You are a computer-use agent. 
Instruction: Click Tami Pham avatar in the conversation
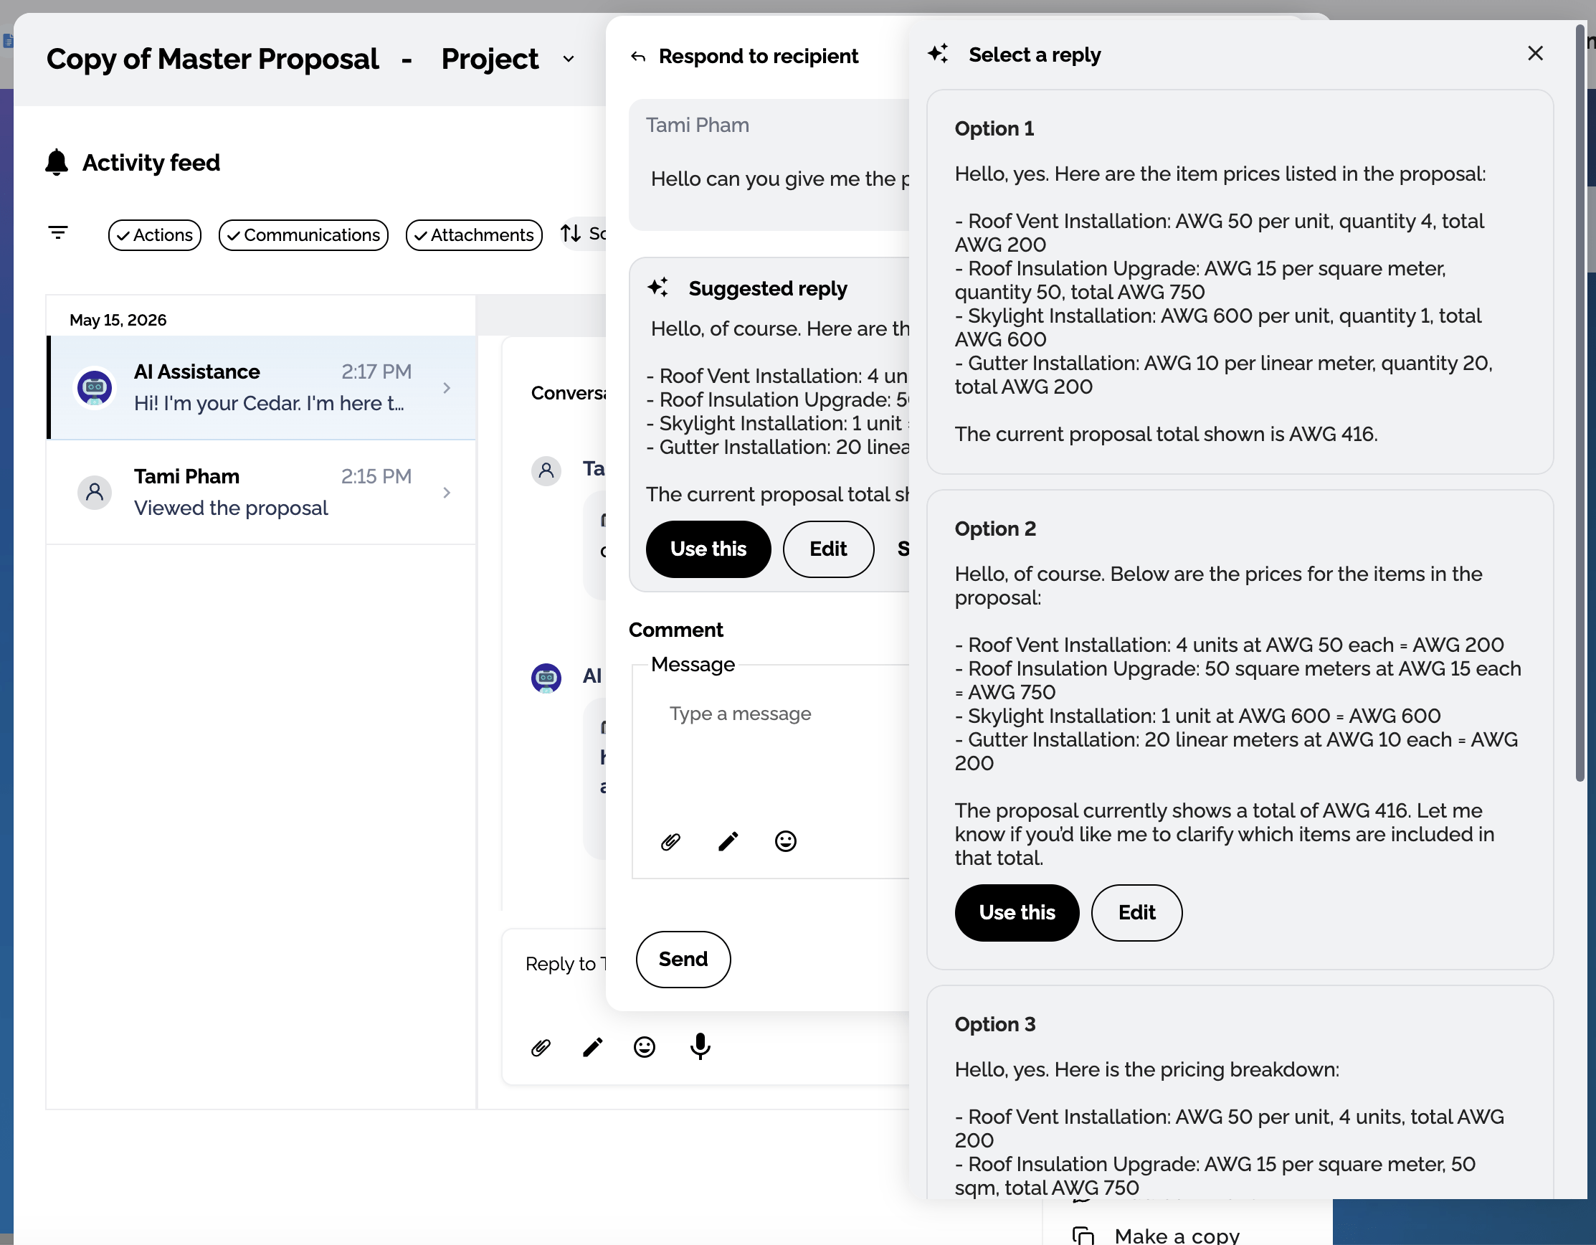point(546,470)
